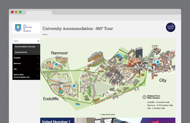Expand the Ranmoor menu arrow
The height and width of the screenshot is (123, 190).
pos(38,64)
